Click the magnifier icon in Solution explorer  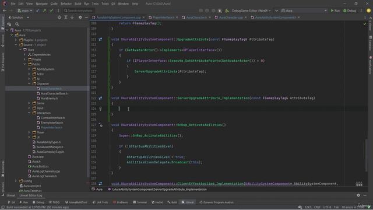pos(17,24)
